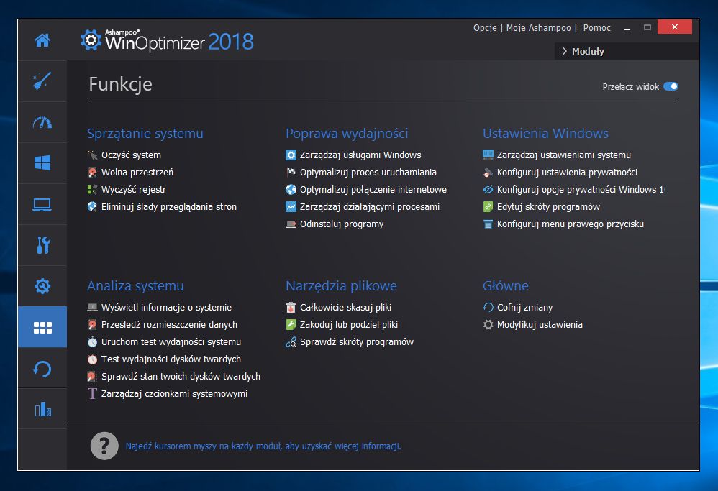Open the speedometer performance sidebar icon
718x491 pixels.
point(42,122)
